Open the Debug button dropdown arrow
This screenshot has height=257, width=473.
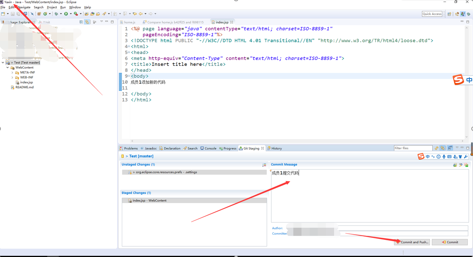tap(61, 14)
